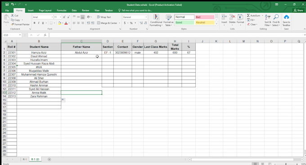Open font color dropdown arrow
This screenshot has width=306, height=165.
pyautogui.click(x=69, y=23)
